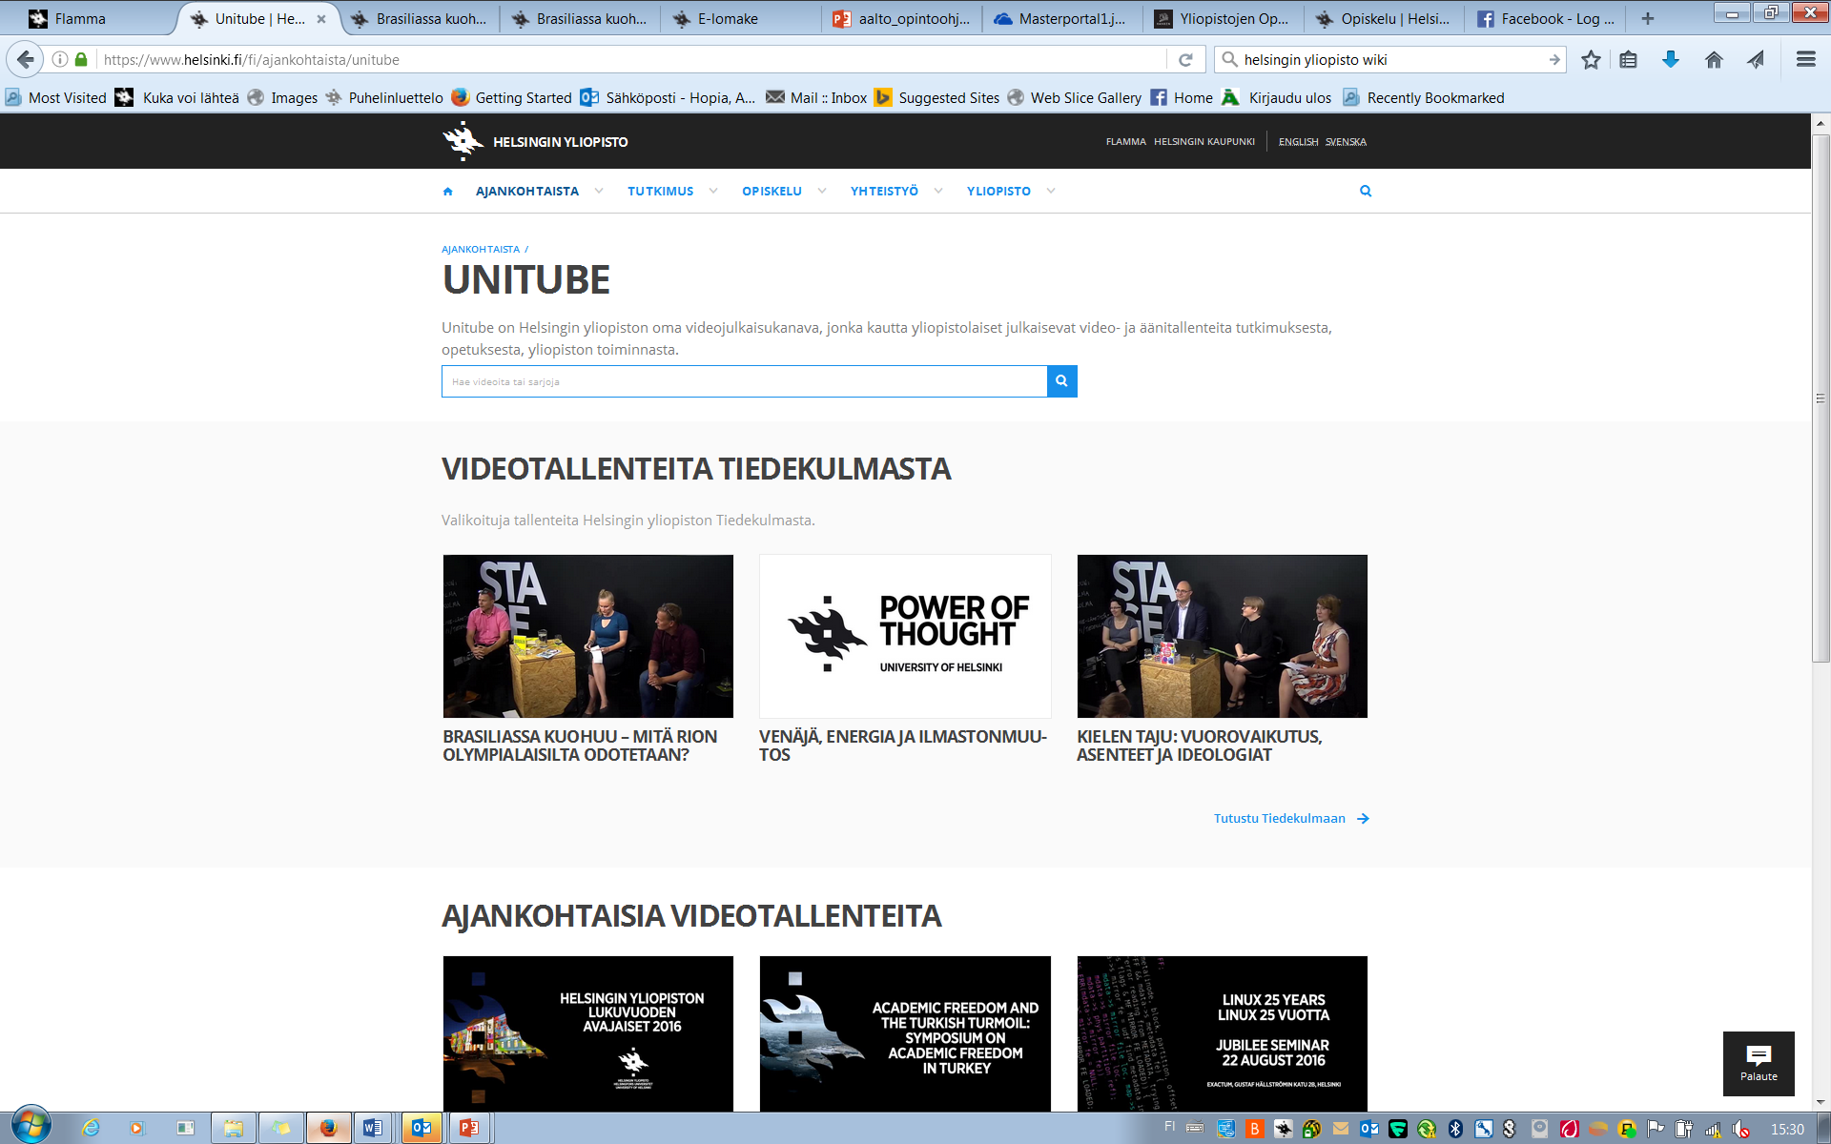
Task: Close the Unitube browser tab
Action: (321, 18)
